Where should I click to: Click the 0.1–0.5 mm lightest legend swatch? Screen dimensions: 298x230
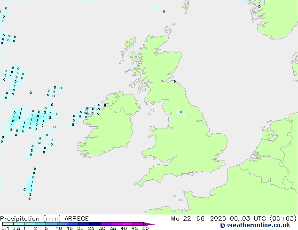[8, 224]
